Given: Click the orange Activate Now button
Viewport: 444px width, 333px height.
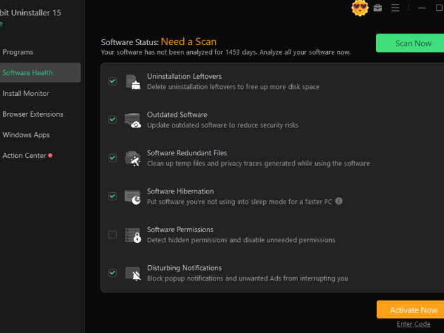Looking at the screenshot, I should pyautogui.click(x=410, y=310).
